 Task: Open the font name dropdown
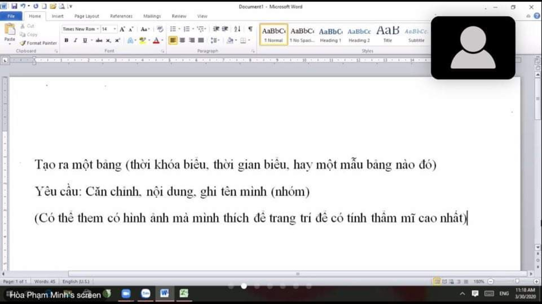tap(98, 30)
